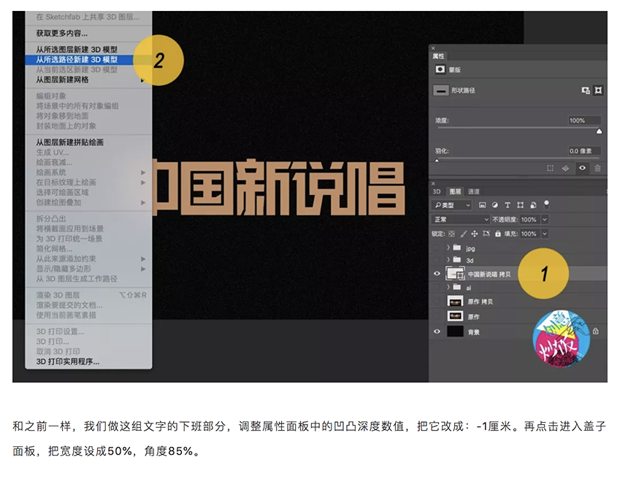Image resolution: width=620 pixels, height=479 pixels.
Task: Click the lock icon on 背景 layer
Action: coord(595,332)
